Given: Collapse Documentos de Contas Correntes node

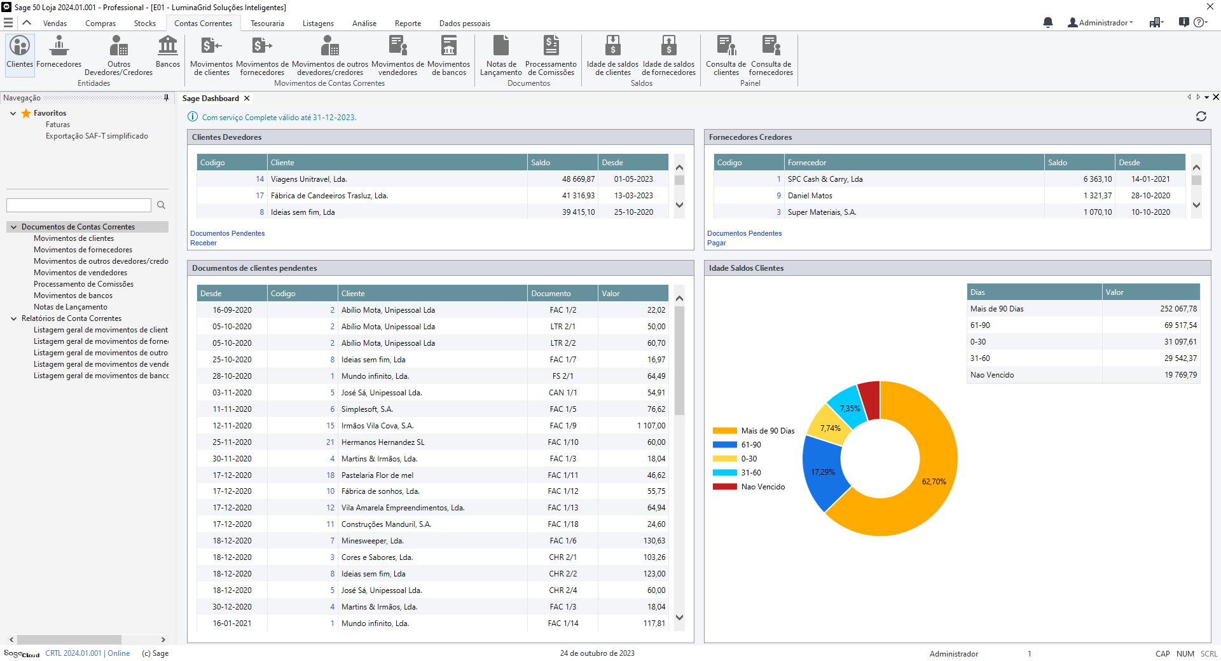Looking at the screenshot, I should click(13, 227).
